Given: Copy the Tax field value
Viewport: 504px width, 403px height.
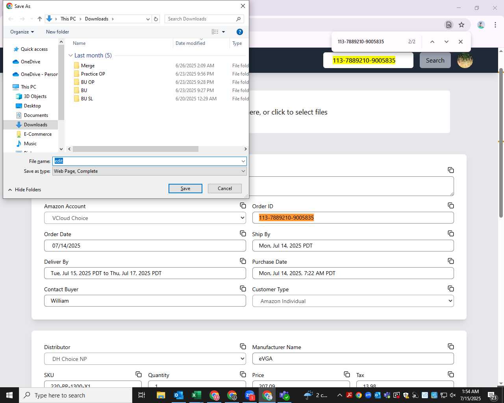Looking at the screenshot, I should (x=451, y=374).
